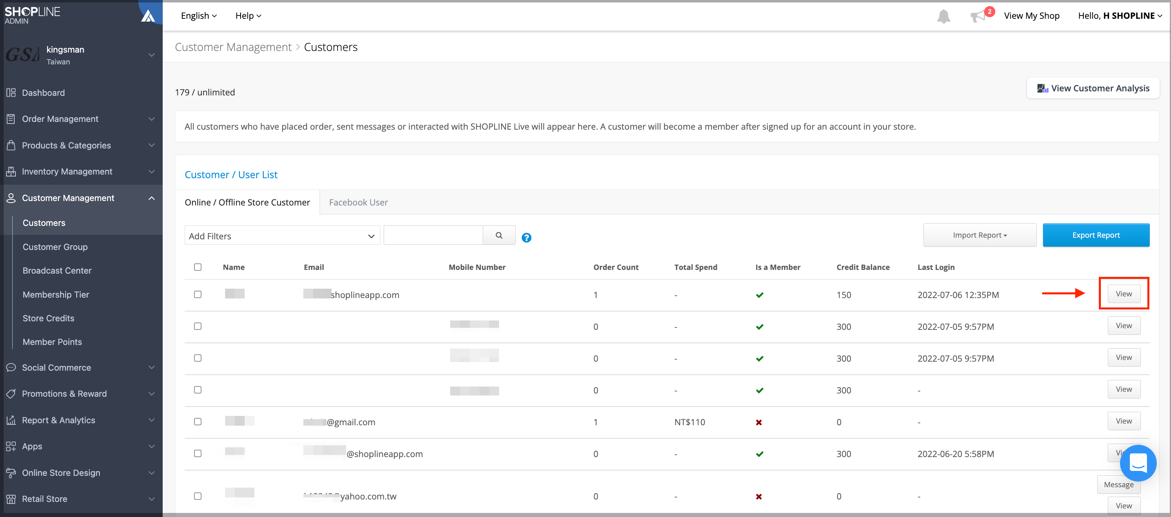Click the Retail Store shop icon
The width and height of the screenshot is (1171, 517).
point(11,499)
